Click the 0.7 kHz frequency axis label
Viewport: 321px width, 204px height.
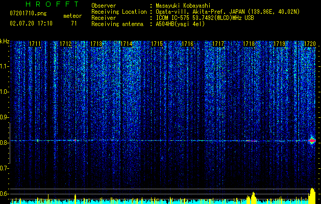click(5, 168)
